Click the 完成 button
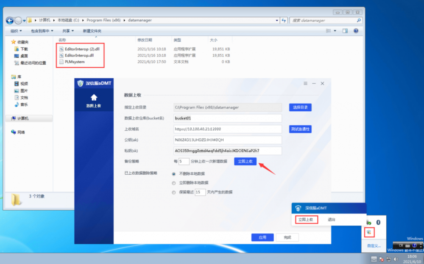The image size is (424, 264). coord(287,237)
